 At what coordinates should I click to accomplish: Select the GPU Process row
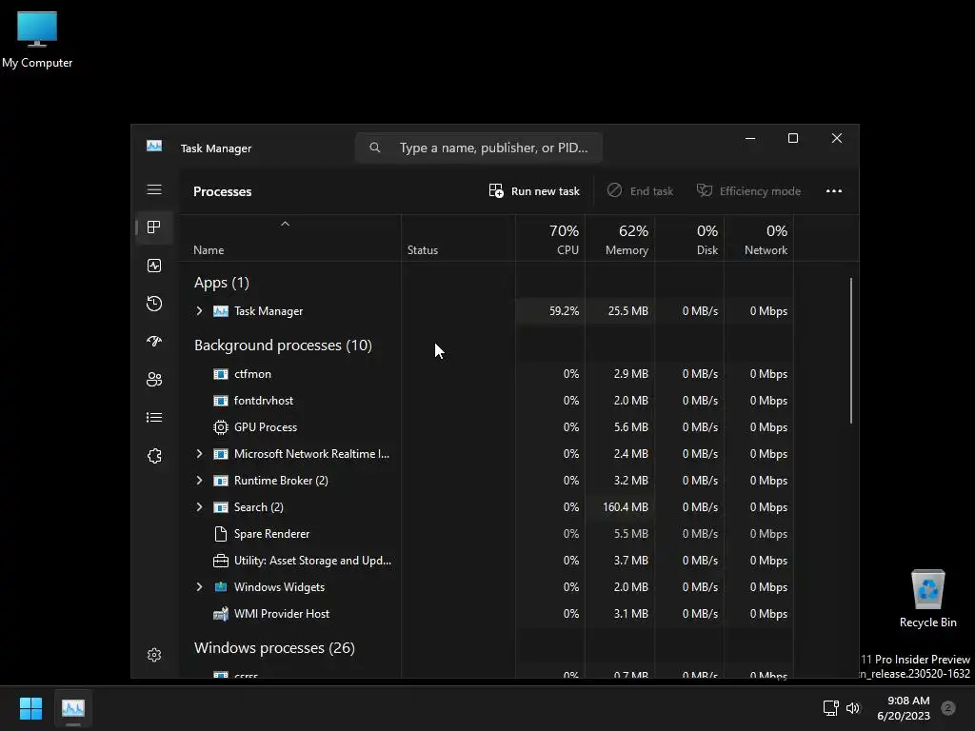[487, 427]
